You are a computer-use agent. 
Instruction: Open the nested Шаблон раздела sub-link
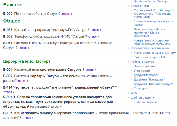145,102
